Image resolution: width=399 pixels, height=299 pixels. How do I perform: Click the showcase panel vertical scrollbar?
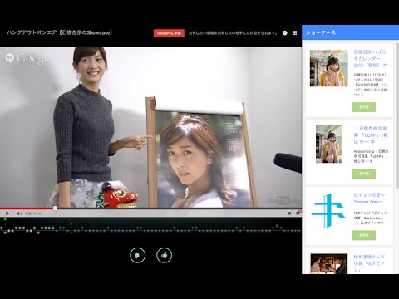397,115
